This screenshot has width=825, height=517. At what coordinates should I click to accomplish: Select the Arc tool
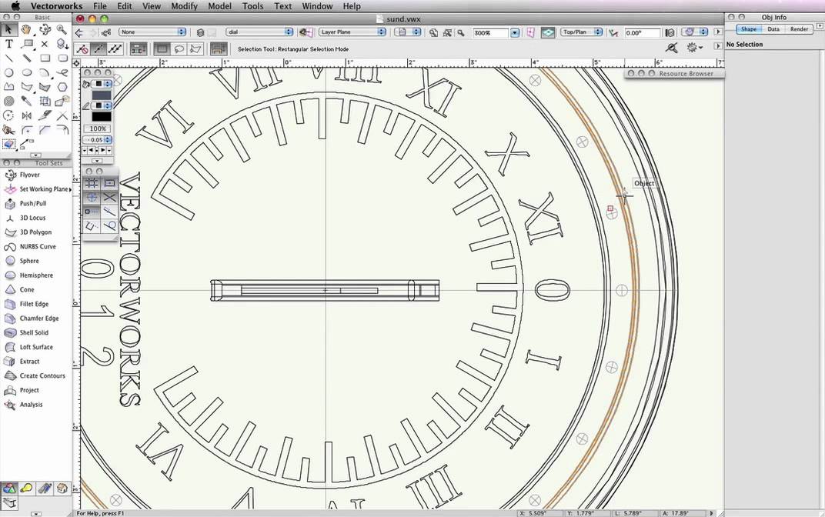pos(44,72)
